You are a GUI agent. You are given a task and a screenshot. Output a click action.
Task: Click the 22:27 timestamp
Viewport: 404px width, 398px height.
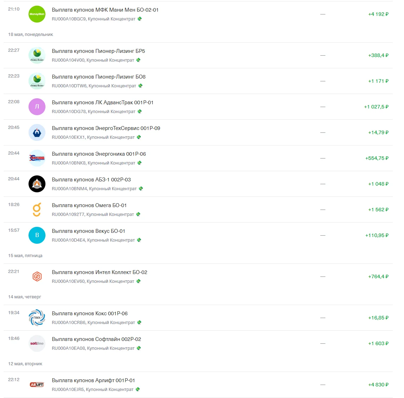(x=14, y=50)
